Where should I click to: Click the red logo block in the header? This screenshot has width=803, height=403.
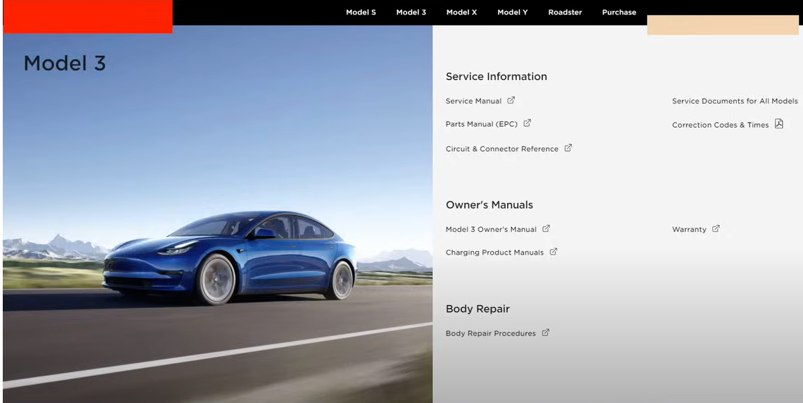pos(88,17)
